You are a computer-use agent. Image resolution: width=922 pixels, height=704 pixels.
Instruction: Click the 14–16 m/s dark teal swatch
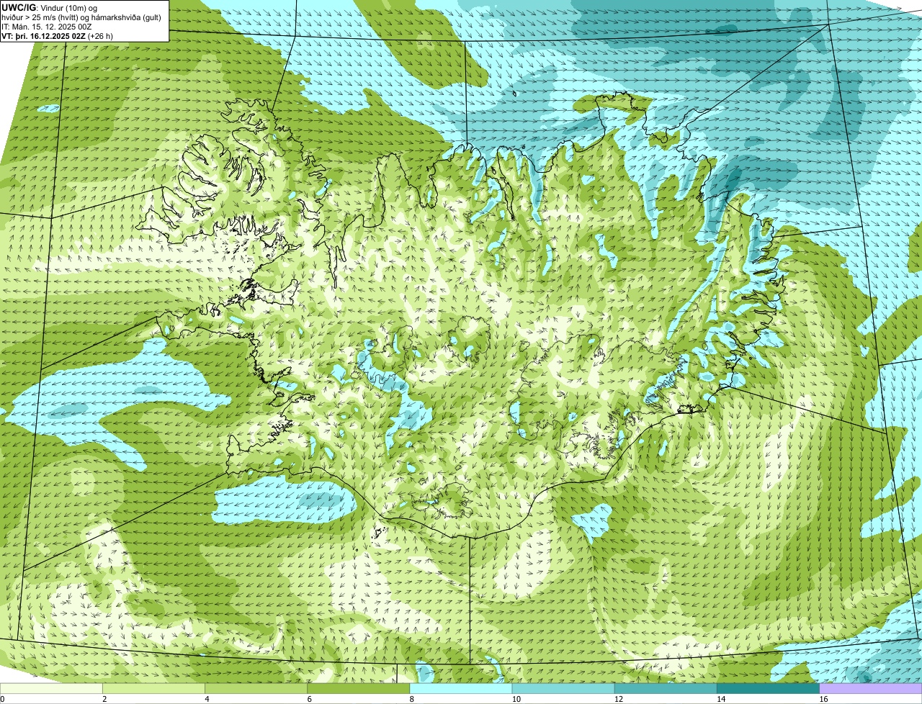pyautogui.click(x=769, y=688)
